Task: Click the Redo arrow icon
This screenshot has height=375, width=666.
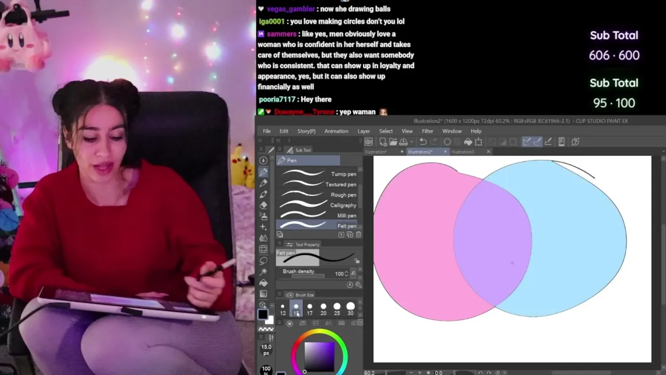Action: 433,142
